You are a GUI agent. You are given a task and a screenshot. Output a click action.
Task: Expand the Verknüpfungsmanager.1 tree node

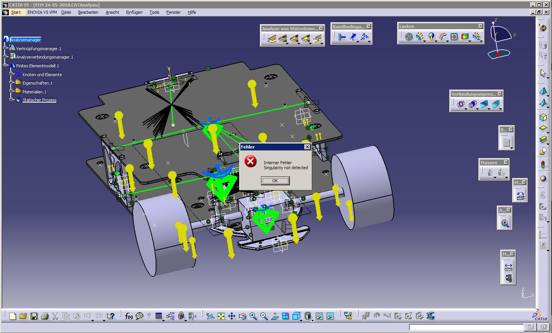pos(5,48)
